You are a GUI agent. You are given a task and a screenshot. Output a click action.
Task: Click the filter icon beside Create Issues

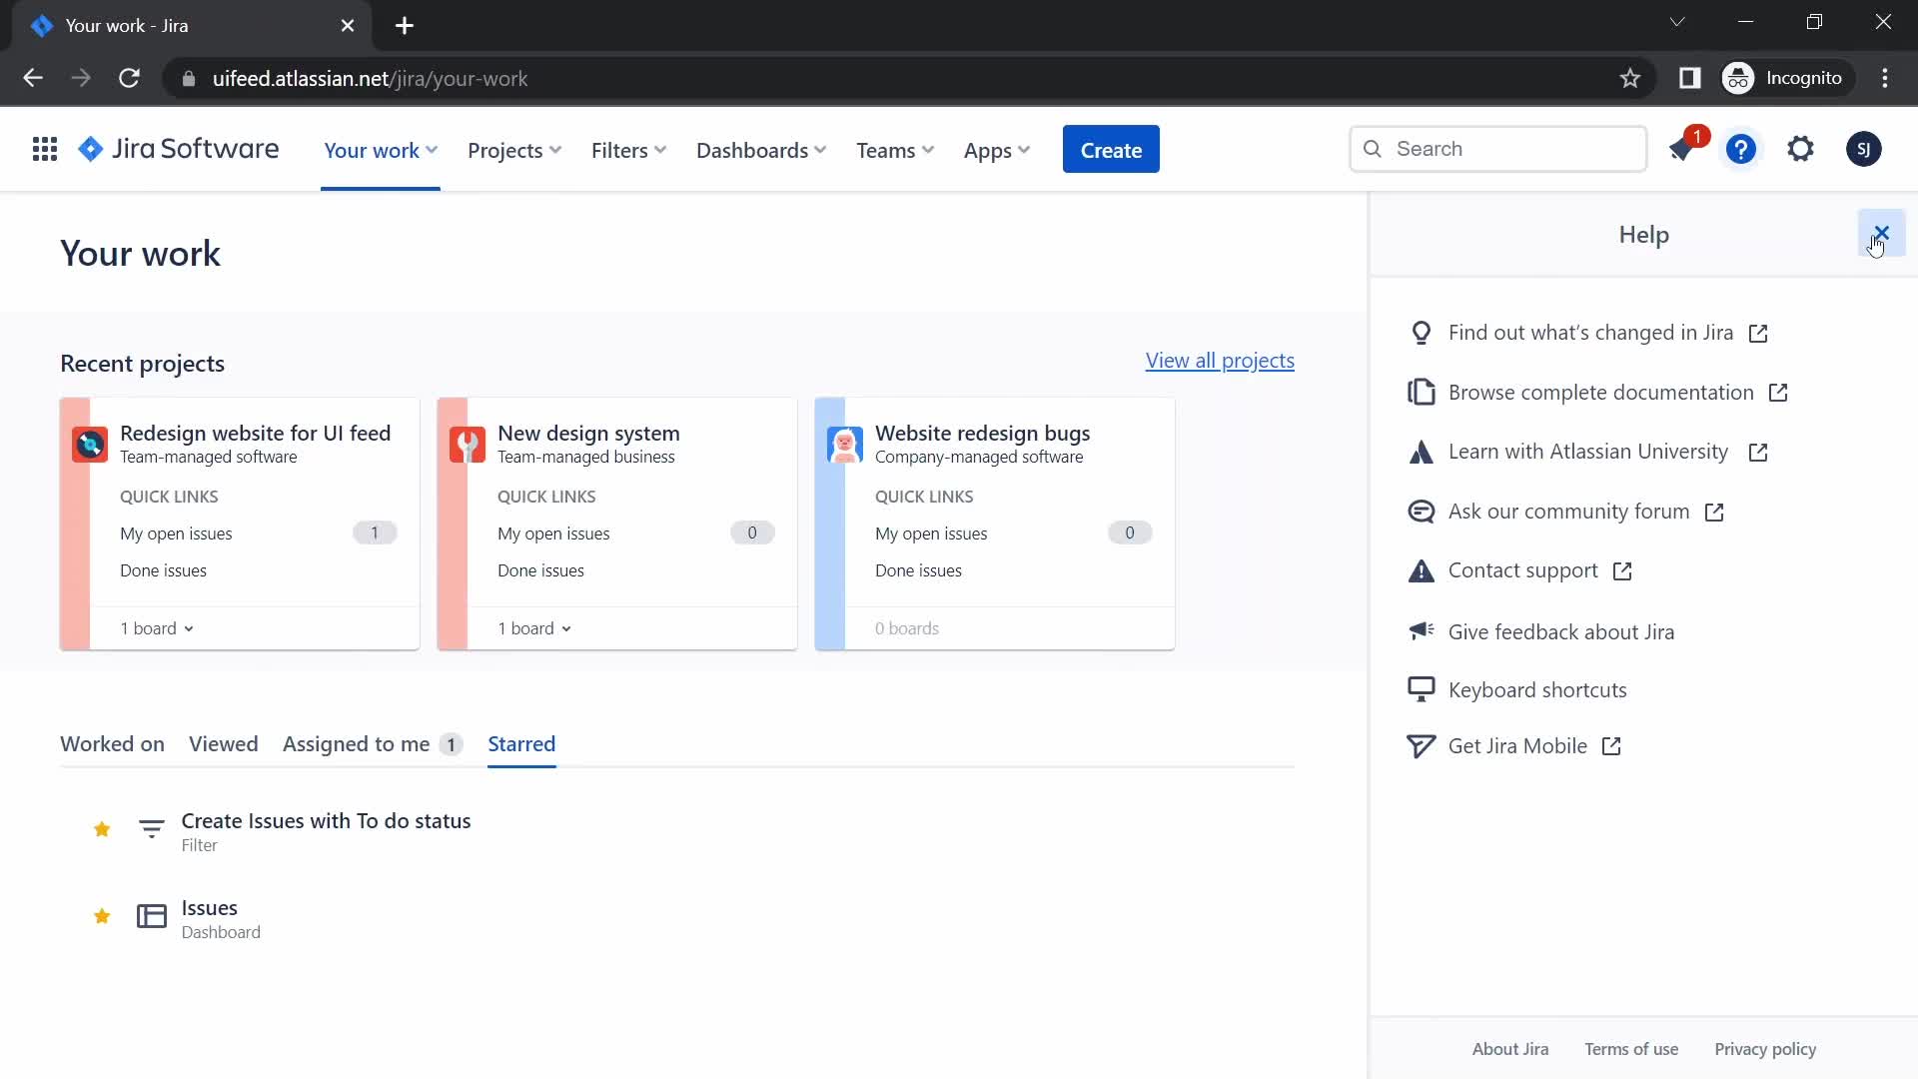[151, 829]
